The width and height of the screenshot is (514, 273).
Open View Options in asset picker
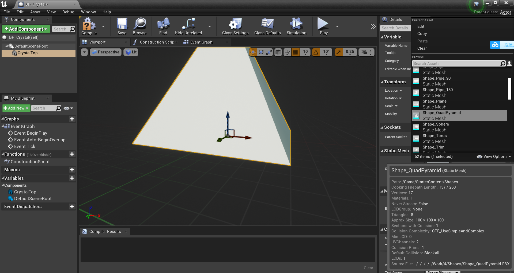pos(494,157)
